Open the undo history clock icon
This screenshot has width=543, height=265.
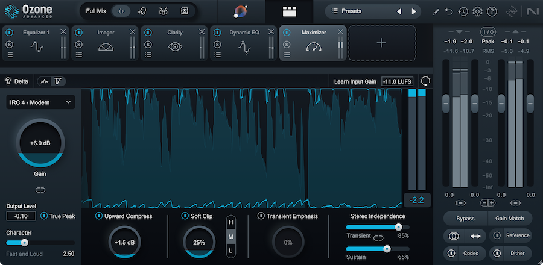463,12
